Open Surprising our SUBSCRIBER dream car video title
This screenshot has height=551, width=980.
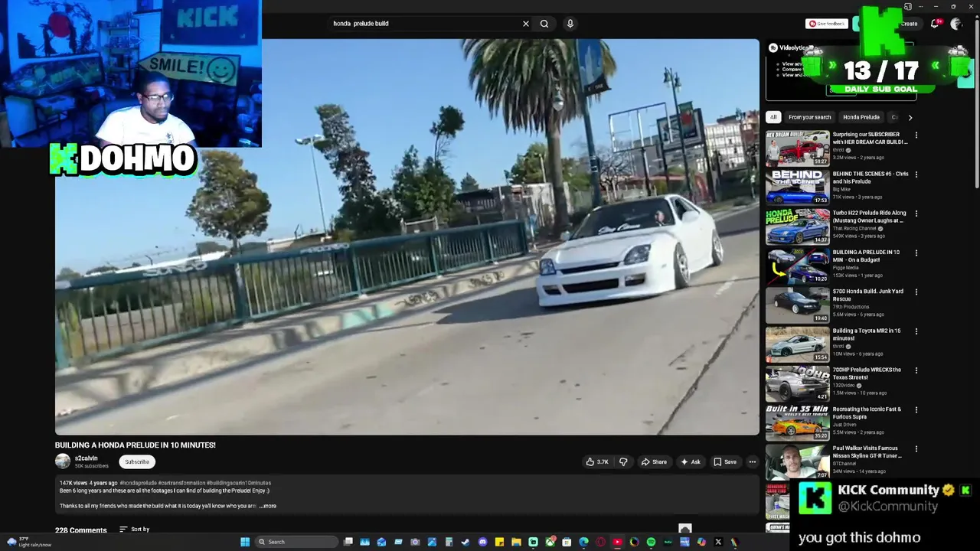[x=870, y=139]
